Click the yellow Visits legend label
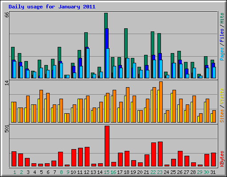 point(222,96)
